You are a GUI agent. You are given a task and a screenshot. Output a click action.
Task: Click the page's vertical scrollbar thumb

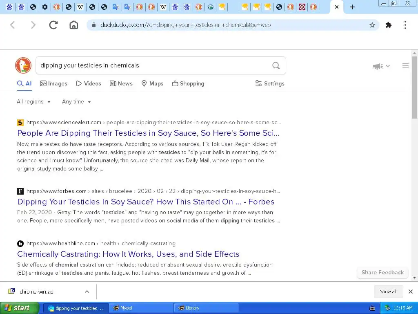pyautogui.click(x=414, y=87)
